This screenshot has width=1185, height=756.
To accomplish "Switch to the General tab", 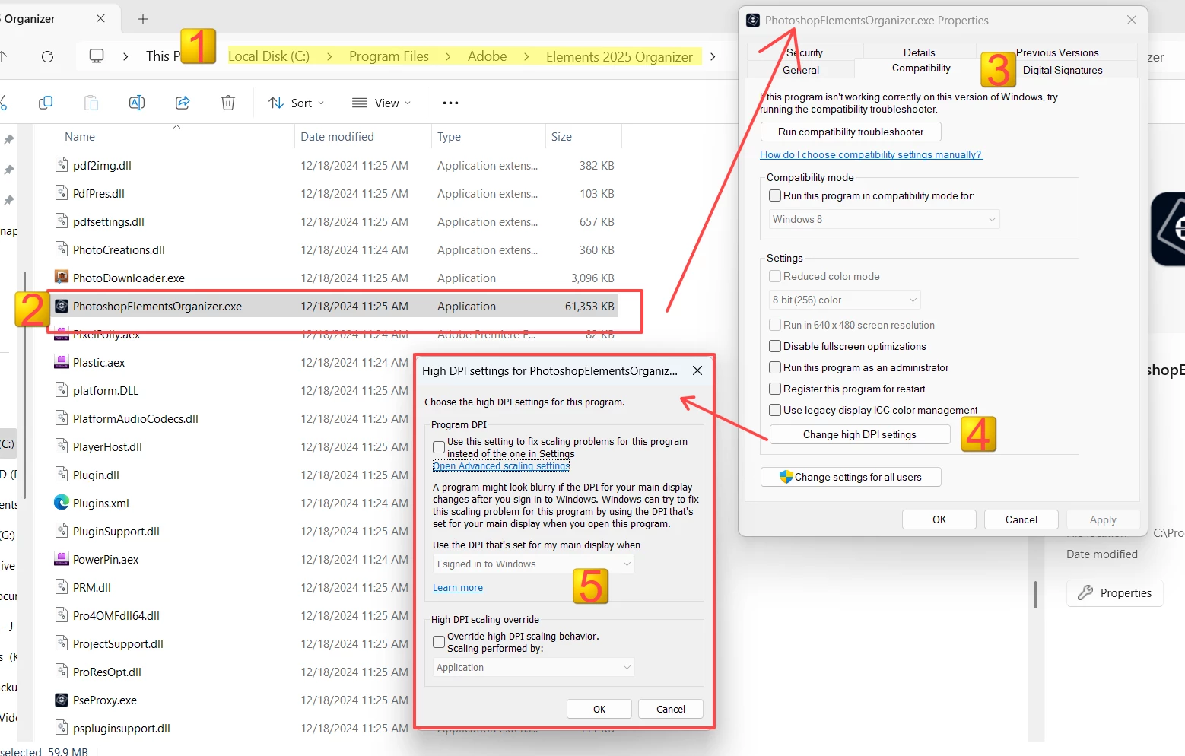I will pos(801,70).
